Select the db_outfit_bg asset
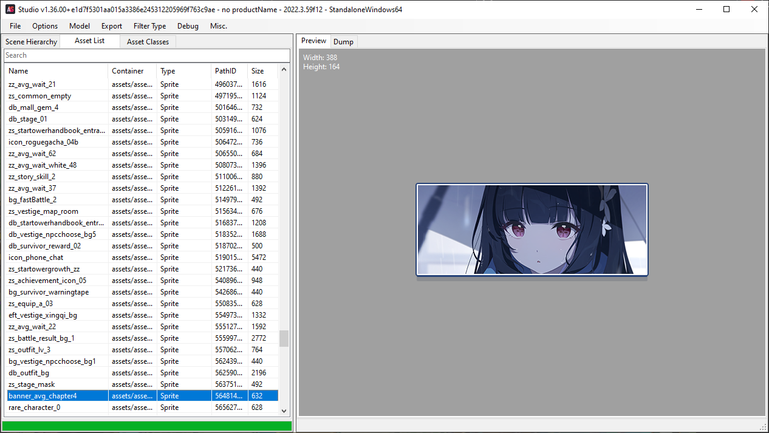Image resolution: width=769 pixels, height=433 pixels. 142,373
